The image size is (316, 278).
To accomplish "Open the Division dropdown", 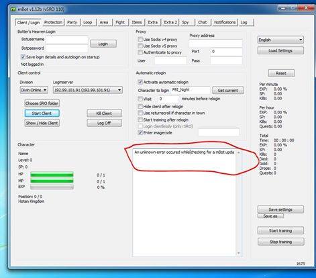I will click(x=34, y=90).
